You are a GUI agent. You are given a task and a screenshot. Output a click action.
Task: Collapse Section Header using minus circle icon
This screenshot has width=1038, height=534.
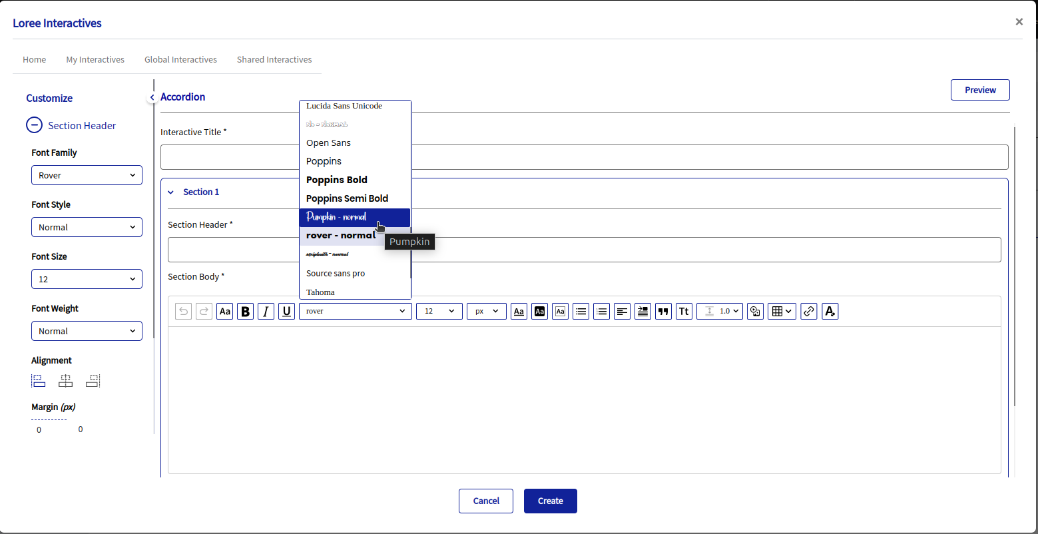pyautogui.click(x=34, y=125)
